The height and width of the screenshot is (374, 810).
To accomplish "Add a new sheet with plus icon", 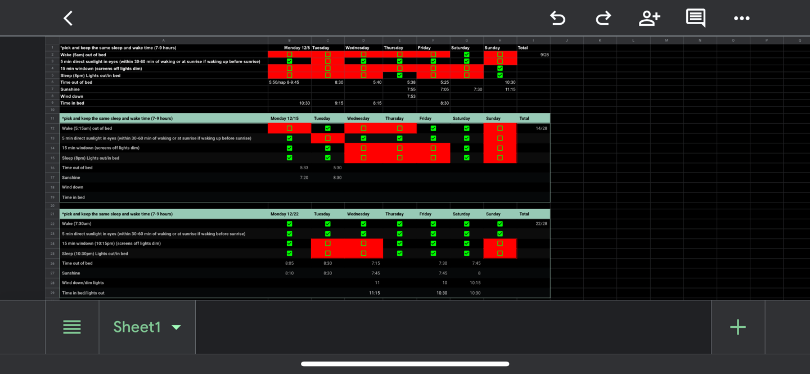I will [x=737, y=327].
